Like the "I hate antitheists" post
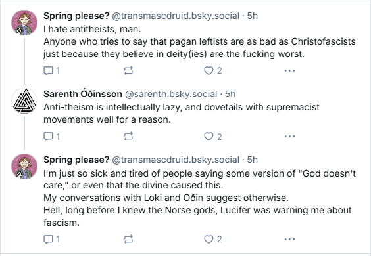 [213, 70]
